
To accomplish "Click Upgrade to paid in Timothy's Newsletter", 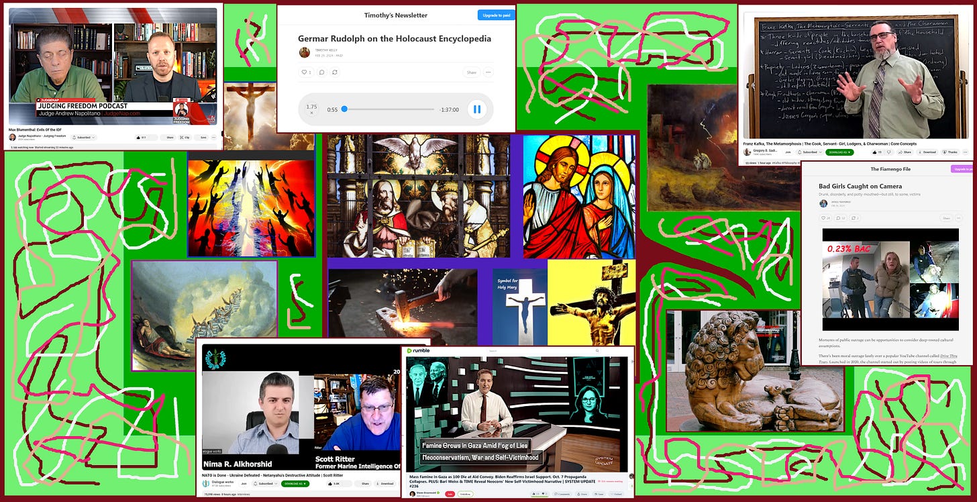I will coord(496,15).
